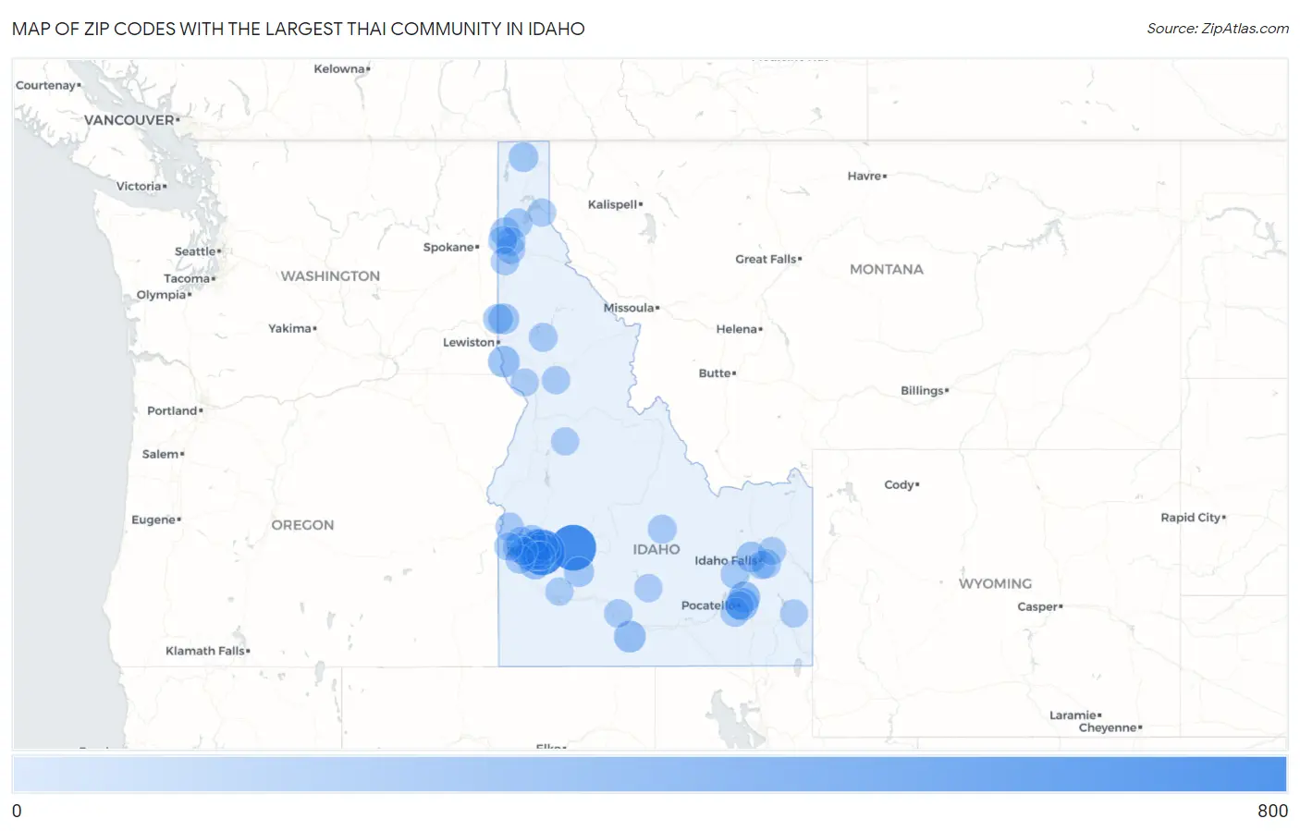This screenshot has height=831, width=1300.
Task: Click the Missoula city label
Action: pos(629,308)
